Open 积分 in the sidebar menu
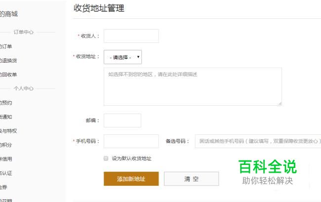Viewport: 321px width, 202px height. tap(6, 145)
